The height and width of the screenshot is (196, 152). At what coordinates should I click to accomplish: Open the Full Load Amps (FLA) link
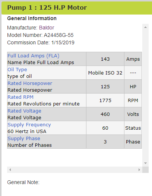coord(34,56)
